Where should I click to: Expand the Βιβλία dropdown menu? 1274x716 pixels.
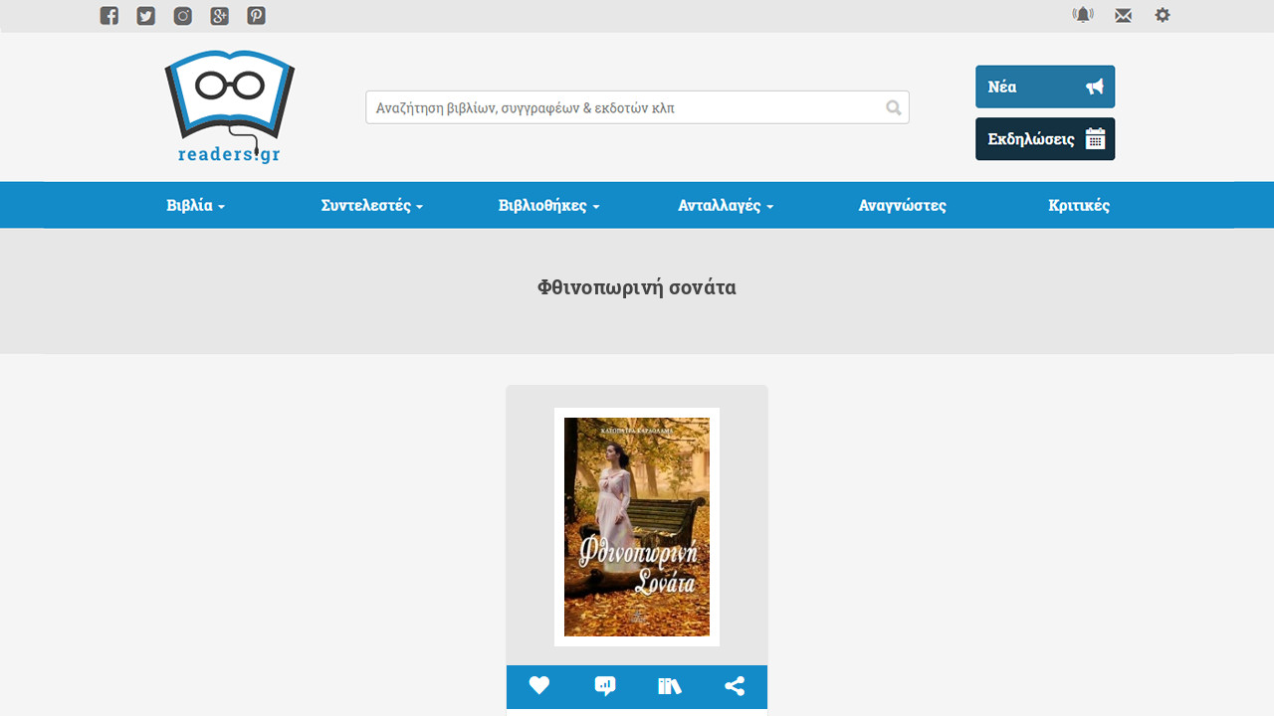(x=196, y=206)
